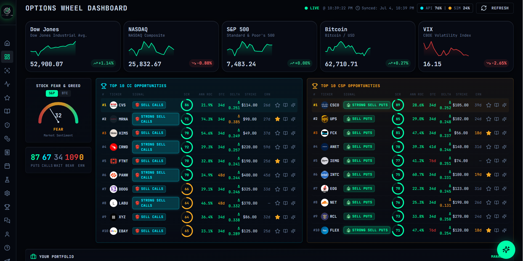
Task: Click the app logo in the sidebar
Action: point(7,11)
